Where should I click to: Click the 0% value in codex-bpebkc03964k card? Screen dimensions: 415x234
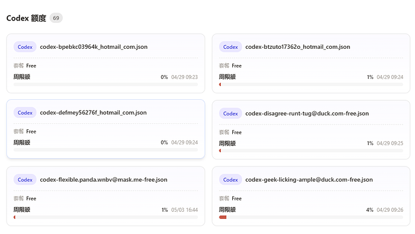pos(164,77)
